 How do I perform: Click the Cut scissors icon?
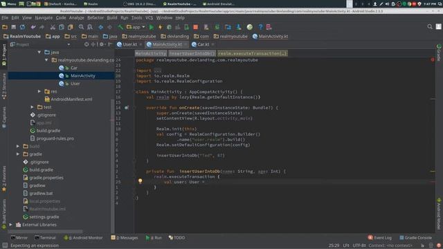(53, 27)
